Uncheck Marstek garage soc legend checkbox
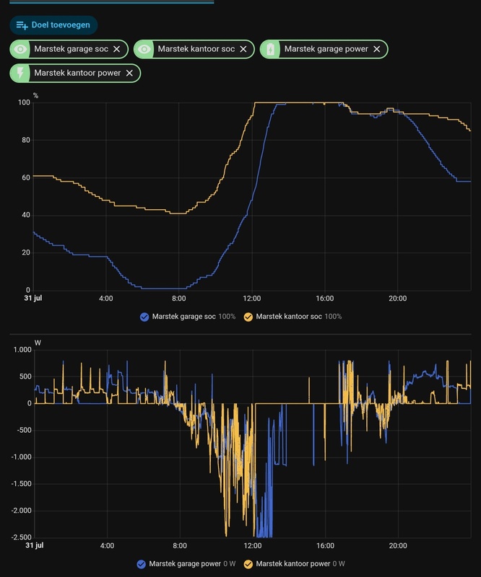The image size is (481, 577). (144, 317)
